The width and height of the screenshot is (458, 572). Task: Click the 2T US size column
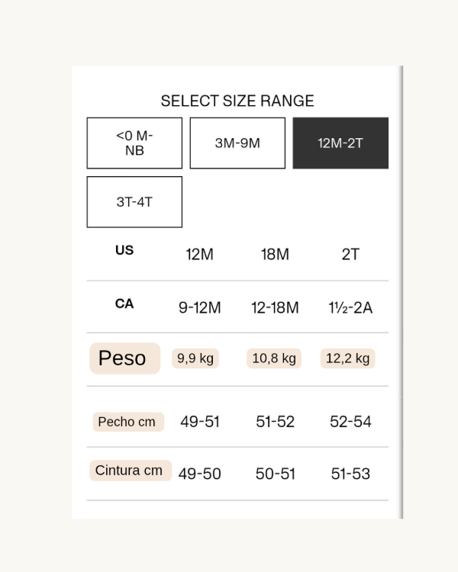(x=350, y=255)
